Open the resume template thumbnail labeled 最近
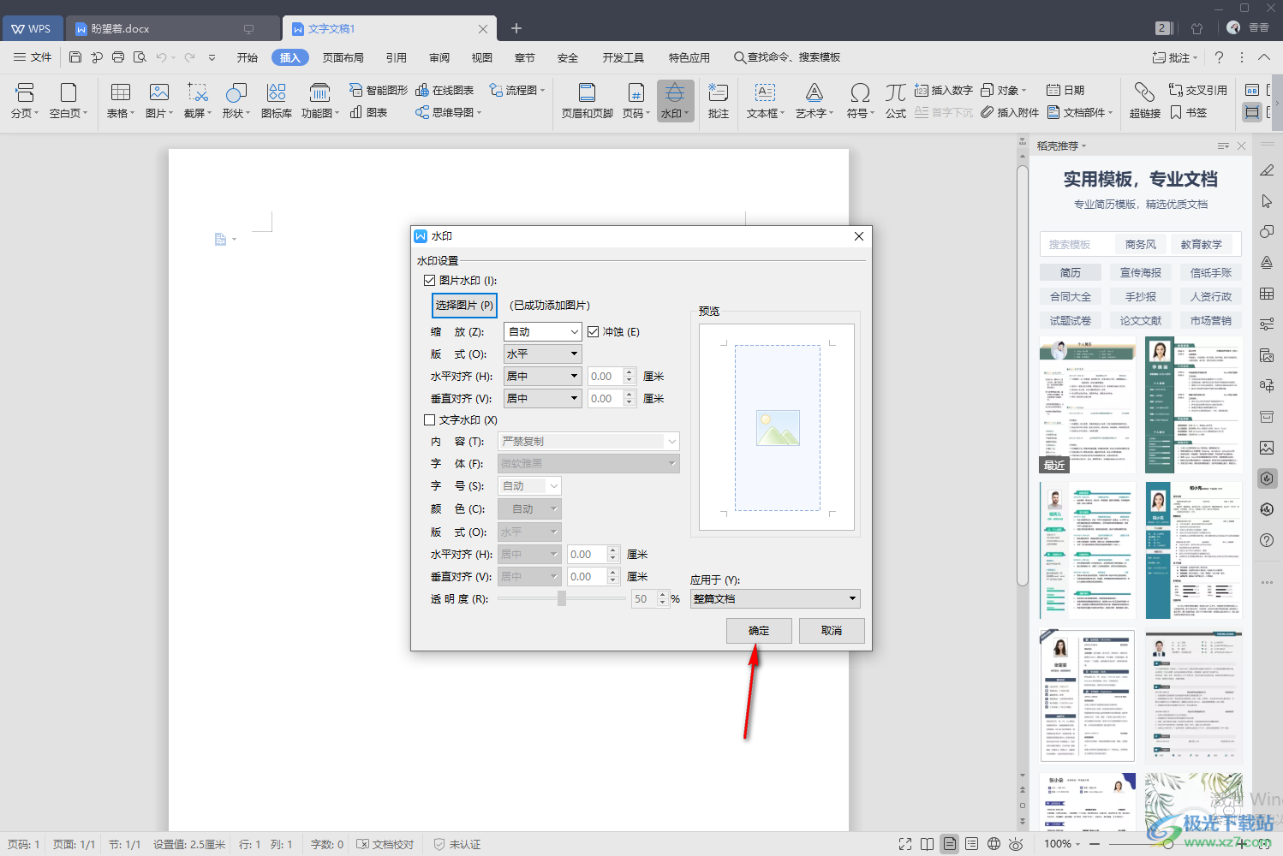 click(x=1088, y=405)
